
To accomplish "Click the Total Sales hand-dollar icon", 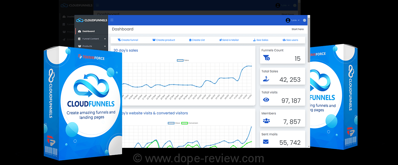I will tap(266, 79).
